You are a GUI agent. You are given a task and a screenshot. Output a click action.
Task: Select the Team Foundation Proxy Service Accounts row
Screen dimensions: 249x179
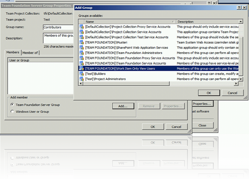(158, 58)
